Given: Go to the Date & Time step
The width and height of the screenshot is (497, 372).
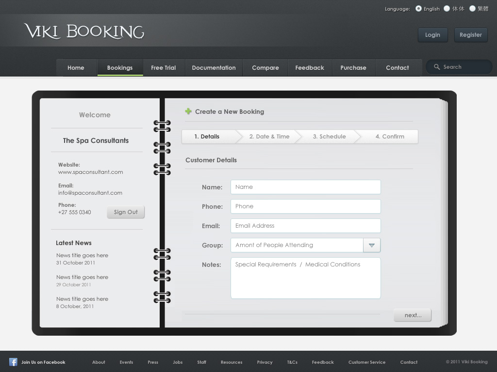Looking at the screenshot, I should (x=269, y=137).
